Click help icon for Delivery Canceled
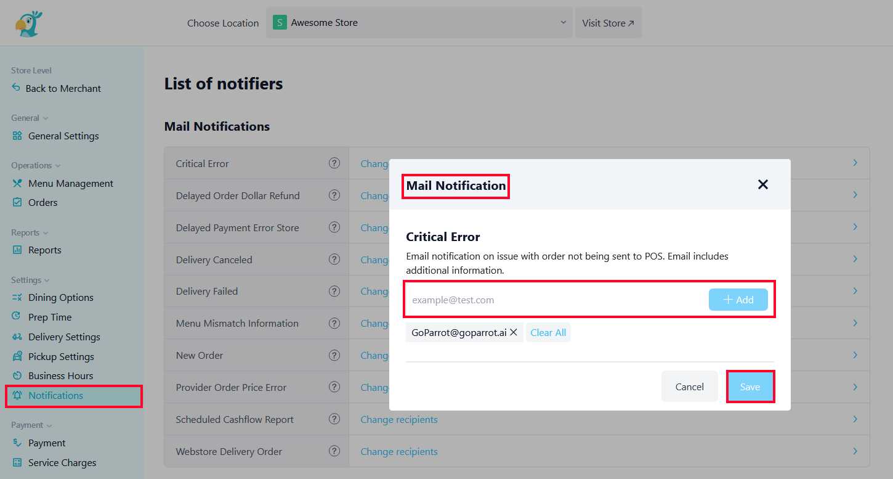The height and width of the screenshot is (479, 893). point(334,259)
